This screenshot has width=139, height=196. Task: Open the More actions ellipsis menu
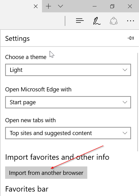click(130, 21)
